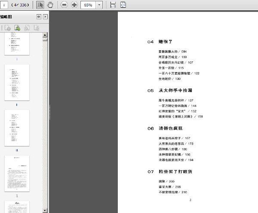258x213 pixels.
Task: Click the contents entry ending in 137
Action: 176,100
